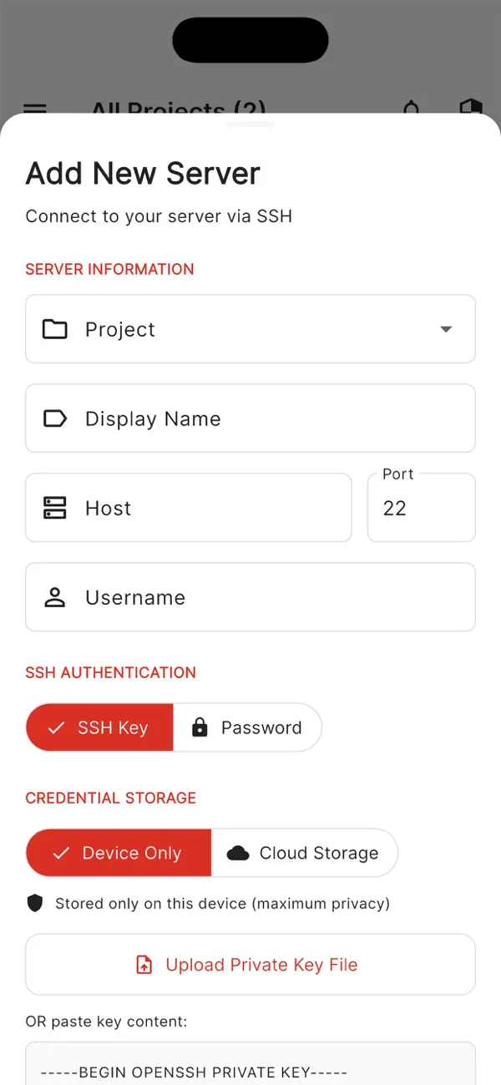The image size is (501, 1085).
Task: Keep credentials as Device Only
Action: tap(118, 853)
